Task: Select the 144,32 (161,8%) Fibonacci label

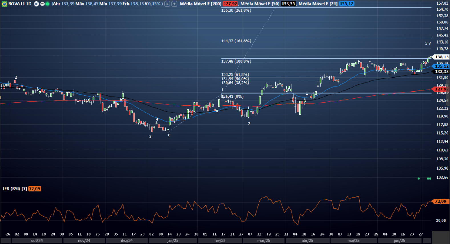Action: 236,41
